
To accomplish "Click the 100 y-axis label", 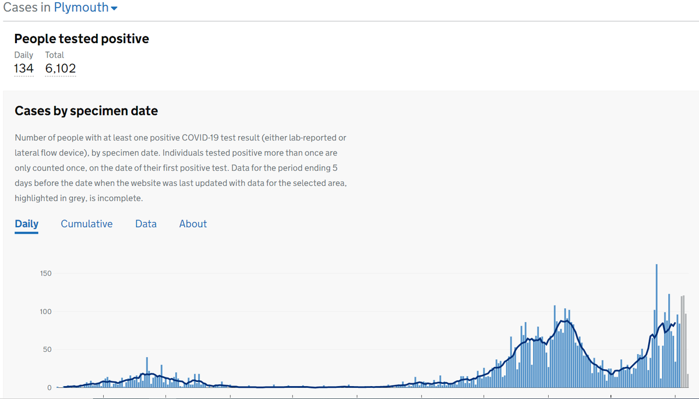I will (x=45, y=312).
